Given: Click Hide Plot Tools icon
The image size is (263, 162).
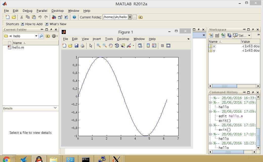Looking at the screenshot, I should click(x=162, y=46).
